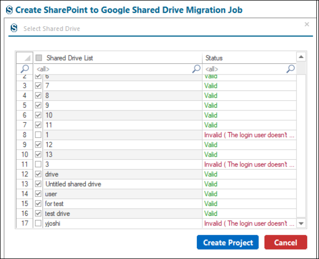Uncheck the checkbox for drive 7

pyautogui.click(x=38, y=85)
